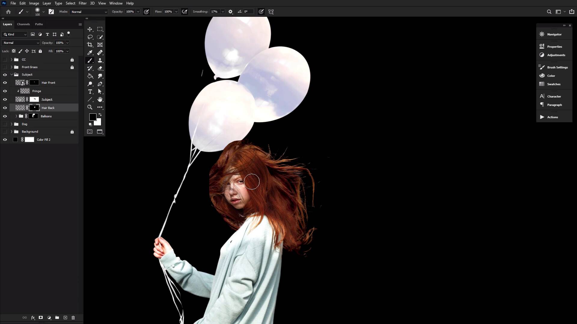Grab the Hand tool
The height and width of the screenshot is (324, 577).
tap(100, 99)
